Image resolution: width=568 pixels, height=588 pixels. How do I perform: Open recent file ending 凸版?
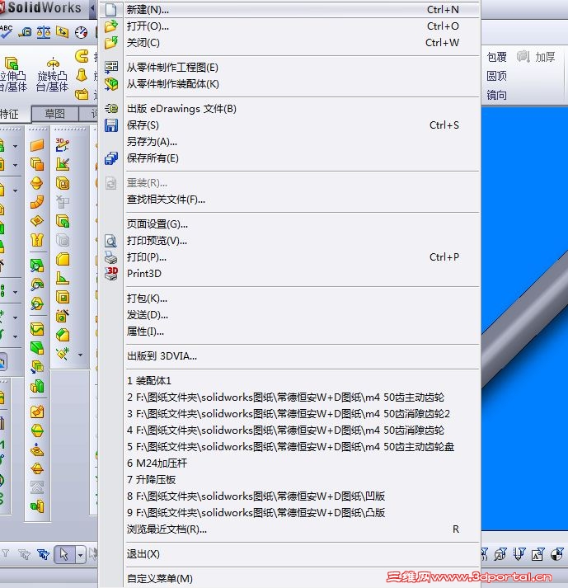(290, 513)
